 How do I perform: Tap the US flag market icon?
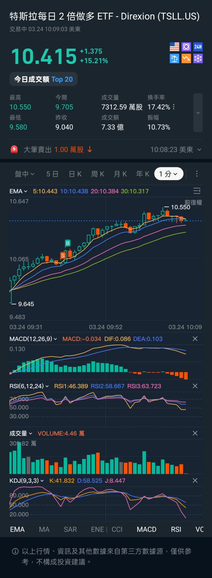click(174, 47)
